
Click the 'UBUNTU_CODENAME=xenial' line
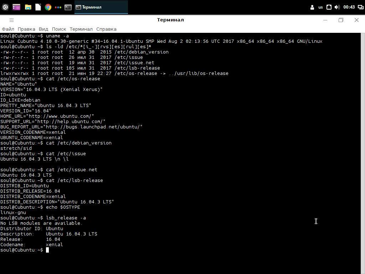[x=31, y=138]
